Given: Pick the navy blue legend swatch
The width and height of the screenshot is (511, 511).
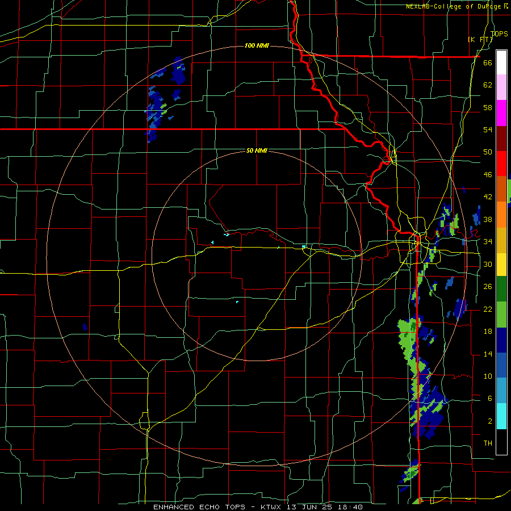Looking at the screenshot, I should pyautogui.click(x=501, y=340).
